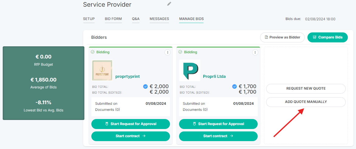
Task: Click the Bidding status icon on Proprli Ltda card
Action: coord(180,52)
